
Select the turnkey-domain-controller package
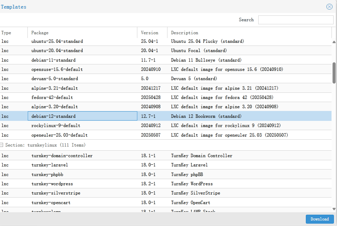point(62,156)
